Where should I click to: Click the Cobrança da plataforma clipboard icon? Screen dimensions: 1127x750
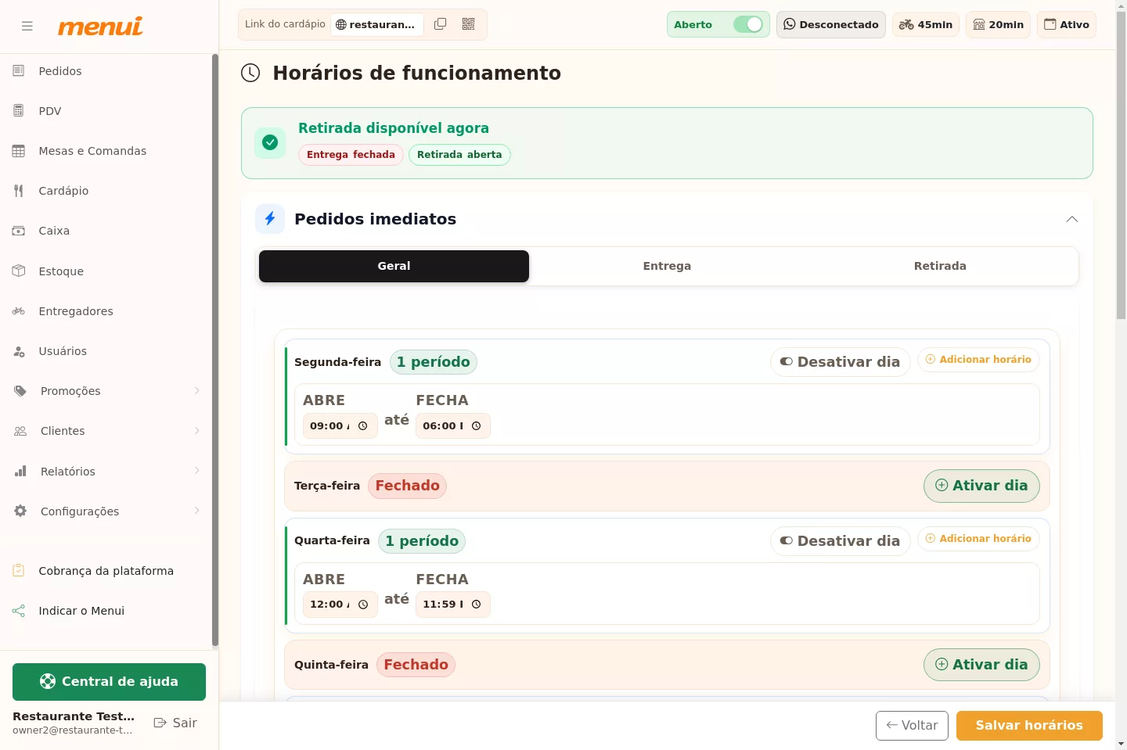pyautogui.click(x=19, y=571)
